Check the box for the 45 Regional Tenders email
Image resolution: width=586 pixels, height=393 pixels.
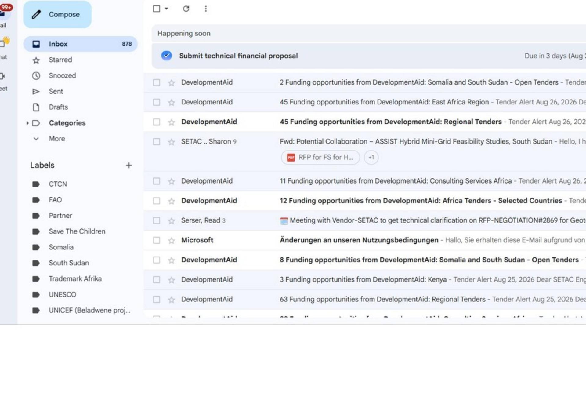click(157, 122)
